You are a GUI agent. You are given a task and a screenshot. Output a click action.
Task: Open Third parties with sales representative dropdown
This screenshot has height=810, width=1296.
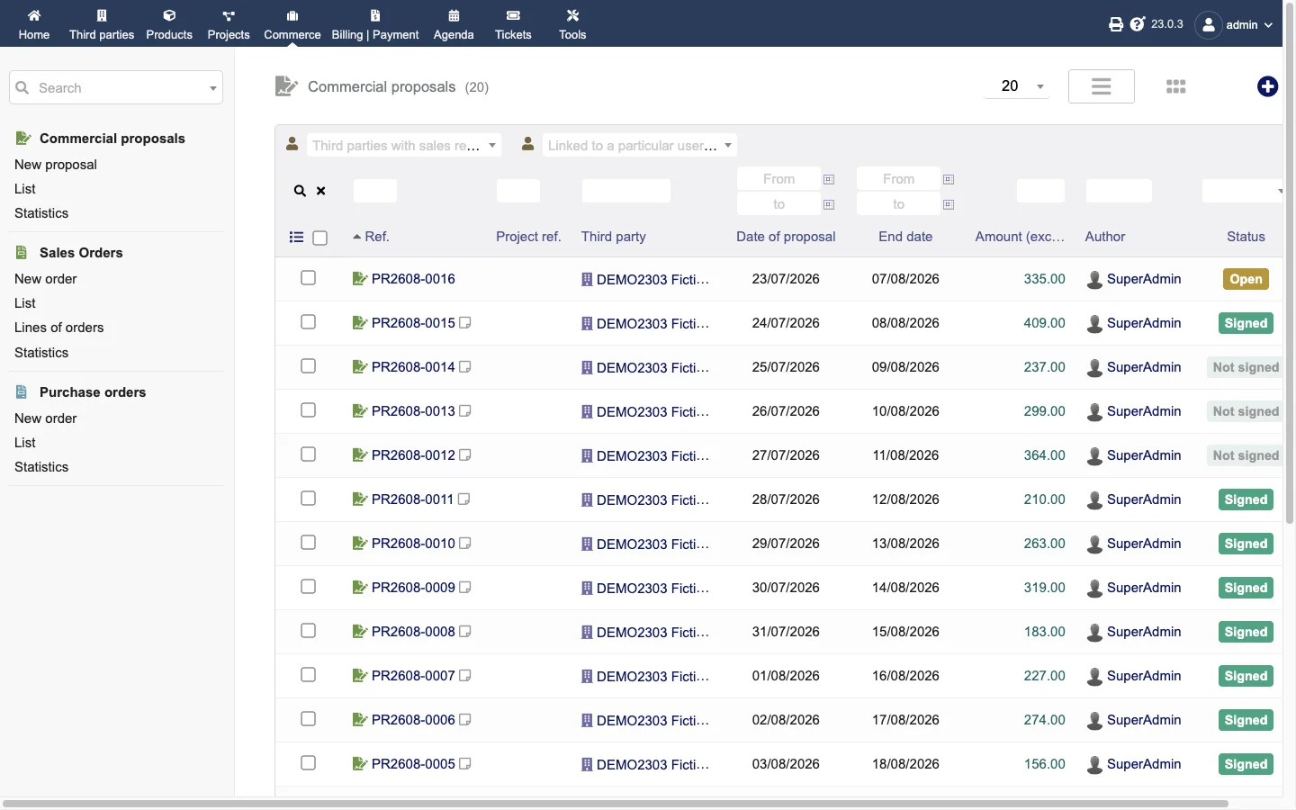pyautogui.click(x=403, y=146)
